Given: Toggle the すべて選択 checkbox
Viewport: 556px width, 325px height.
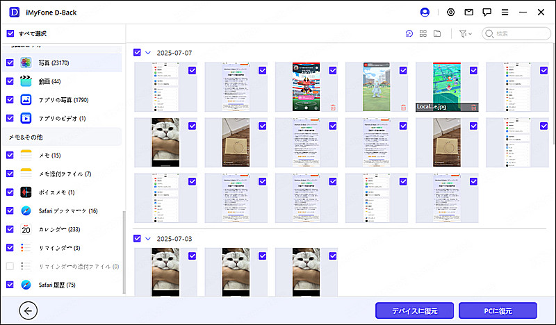Looking at the screenshot, I should pos(10,33).
